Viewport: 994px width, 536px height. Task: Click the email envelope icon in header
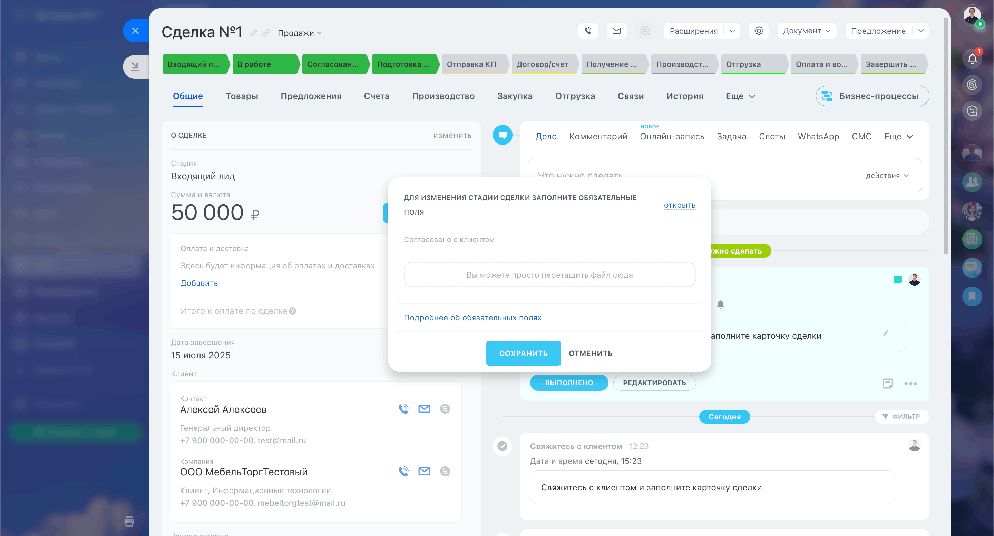click(x=616, y=31)
